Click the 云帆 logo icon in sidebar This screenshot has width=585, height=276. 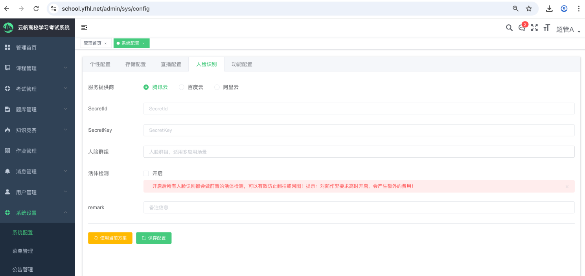pos(8,28)
